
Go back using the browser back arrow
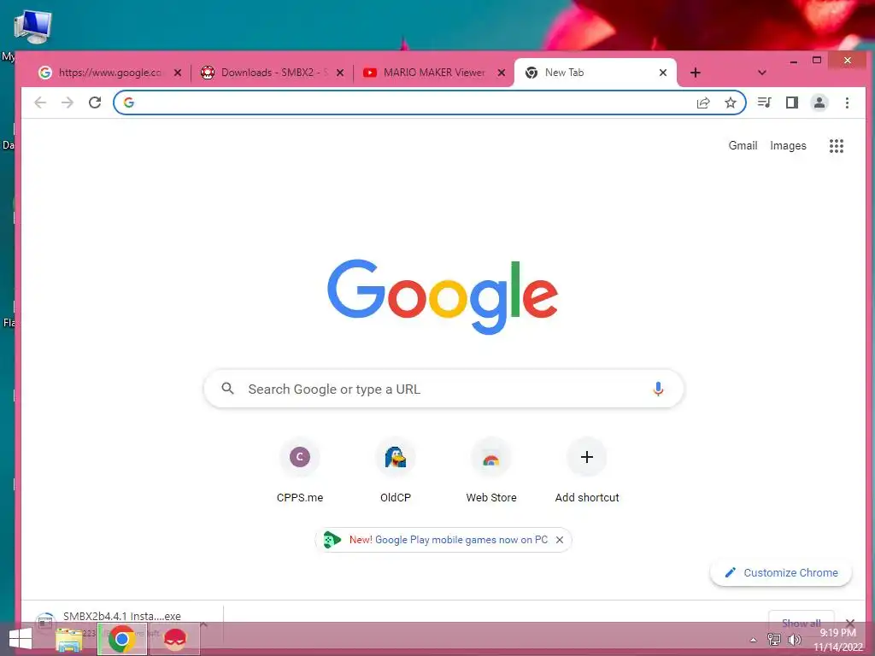pyautogui.click(x=40, y=102)
